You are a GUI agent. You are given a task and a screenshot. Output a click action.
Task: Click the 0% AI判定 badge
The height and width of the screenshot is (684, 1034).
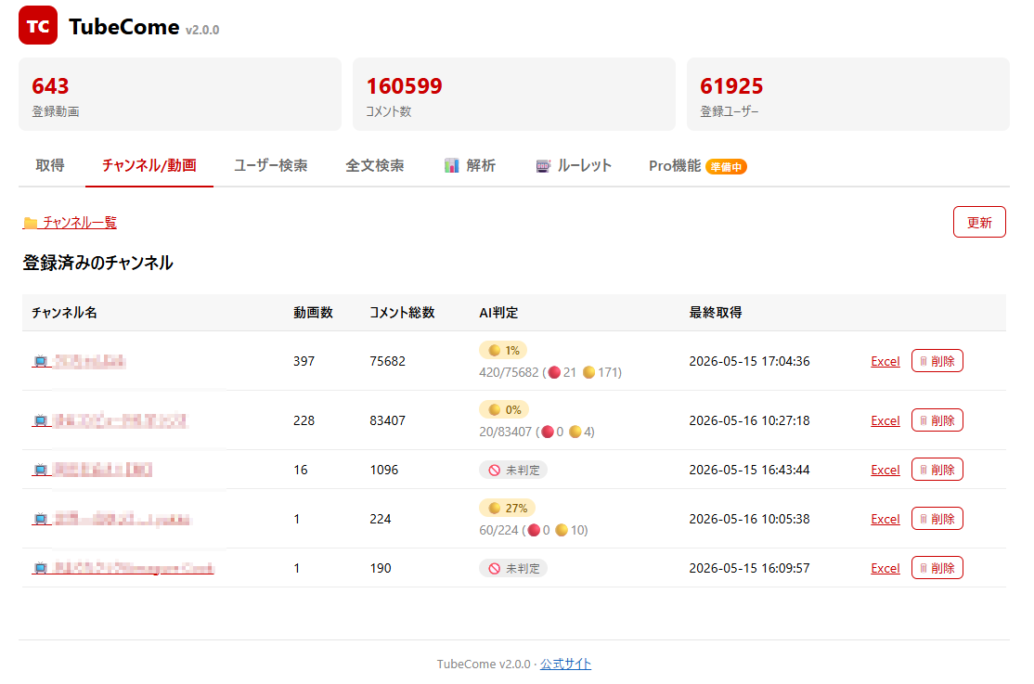click(x=505, y=409)
